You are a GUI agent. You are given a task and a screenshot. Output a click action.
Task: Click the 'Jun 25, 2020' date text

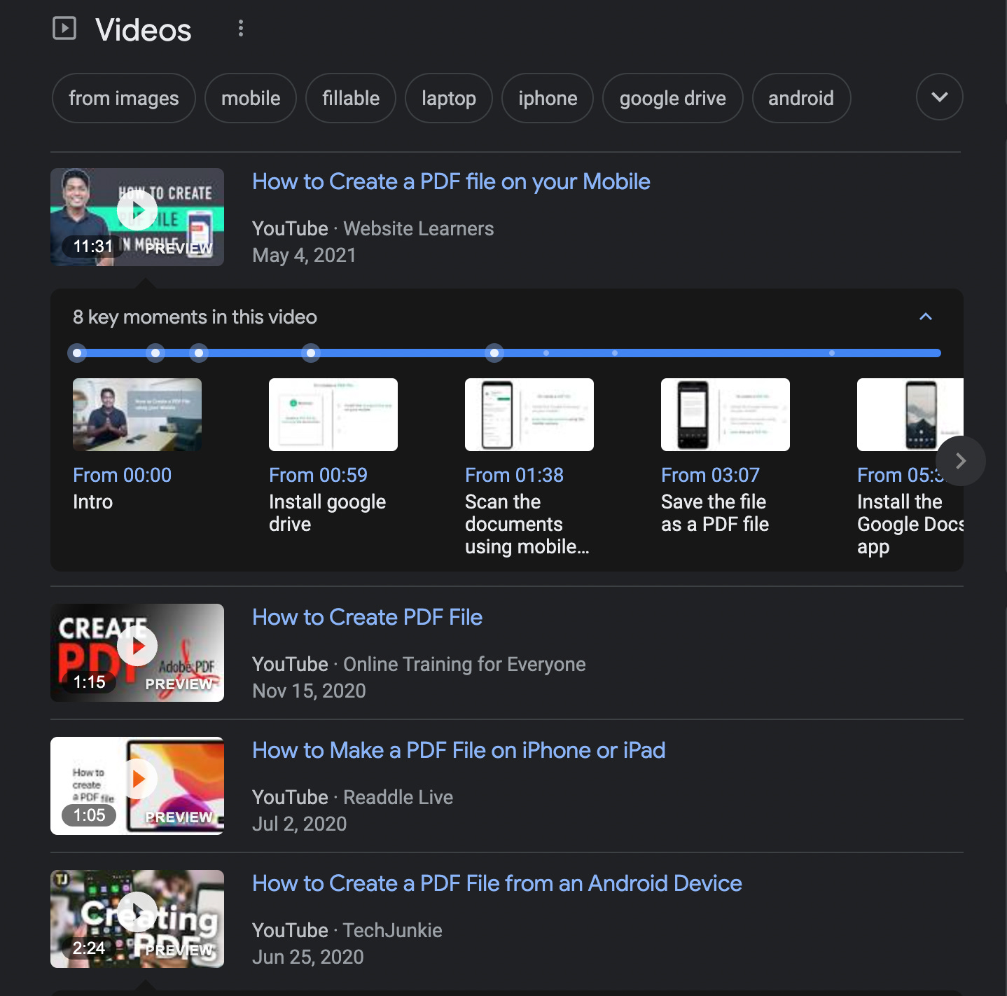click(307, 957)
